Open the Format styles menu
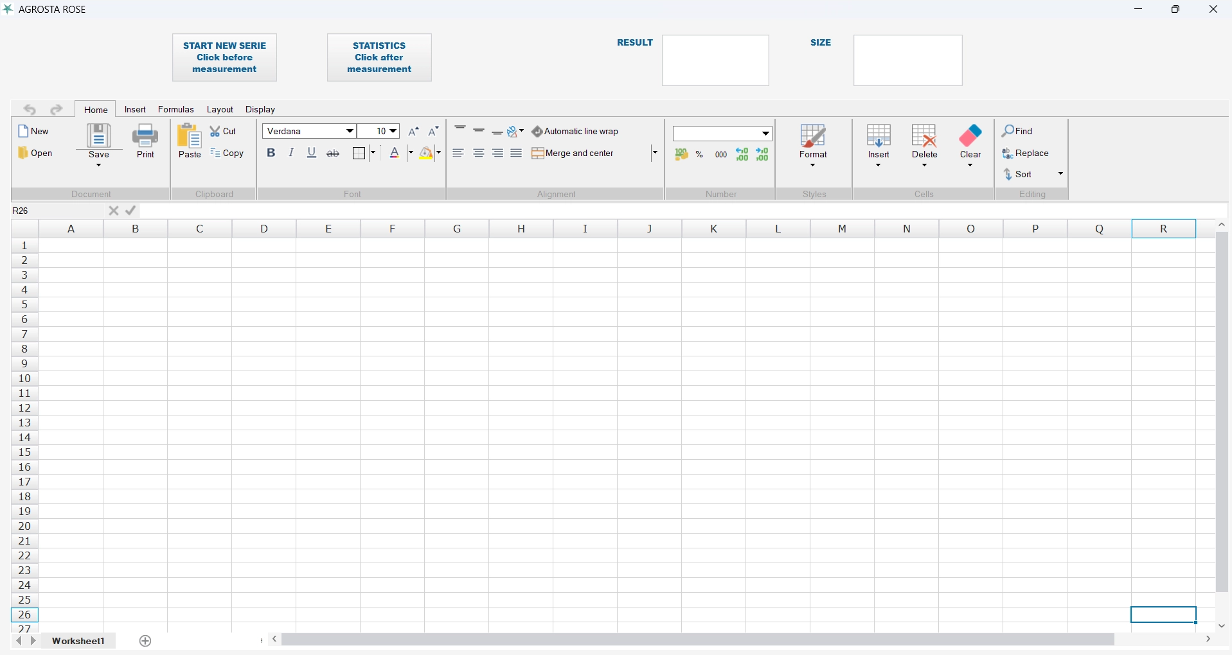The height and width of the screenshot is (655, 1232). click(x=814, y=146)
